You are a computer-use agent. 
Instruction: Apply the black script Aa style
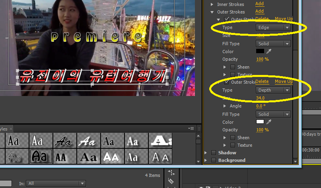tap(65, 140)
